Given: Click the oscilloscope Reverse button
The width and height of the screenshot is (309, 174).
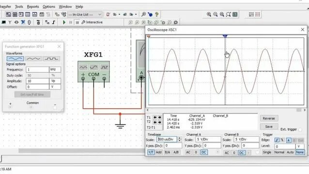Looking at the screenshot, I should pos(269,118).
